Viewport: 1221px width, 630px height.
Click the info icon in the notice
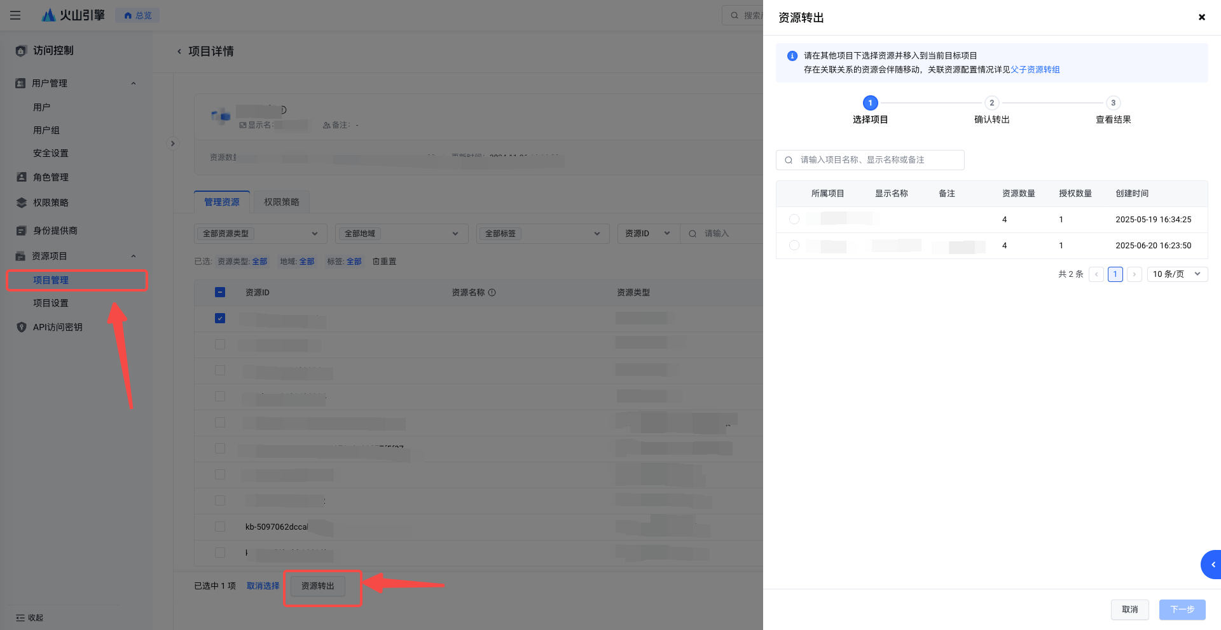[x=792, y=56]
